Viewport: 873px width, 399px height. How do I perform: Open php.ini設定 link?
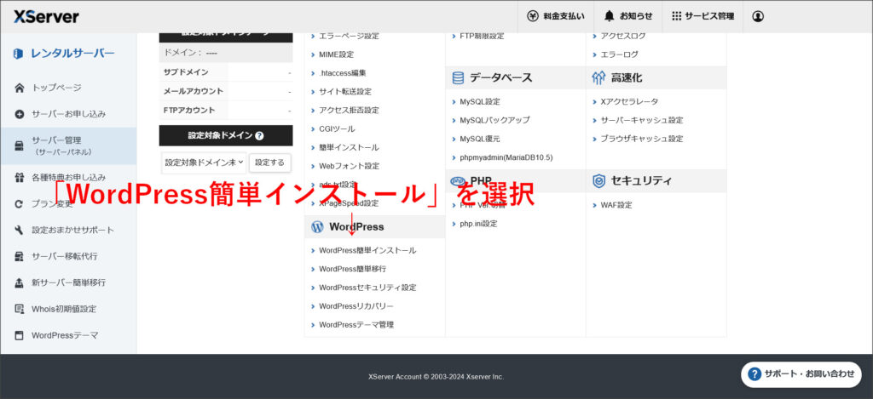click(478, 224)
